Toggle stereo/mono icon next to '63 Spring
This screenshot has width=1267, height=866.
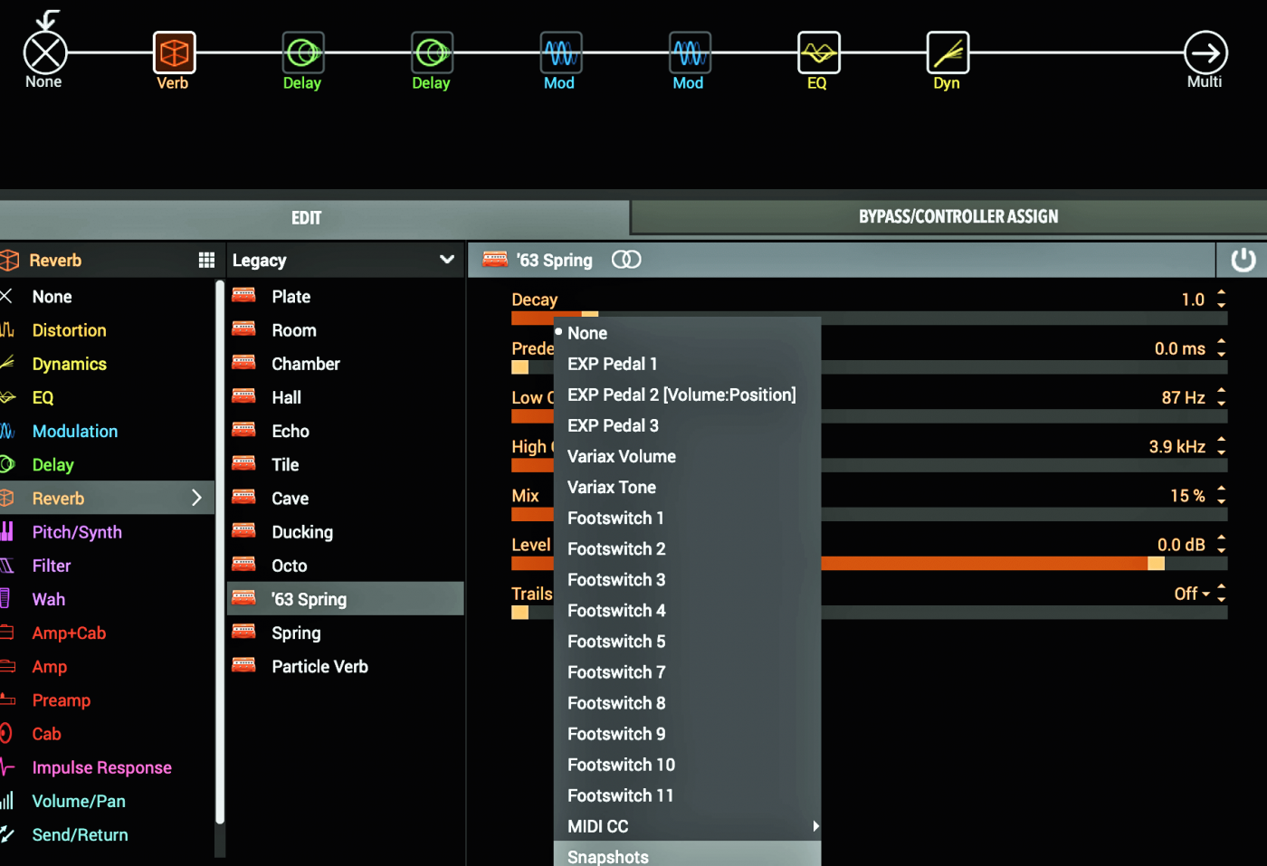(x=626, y=260)
